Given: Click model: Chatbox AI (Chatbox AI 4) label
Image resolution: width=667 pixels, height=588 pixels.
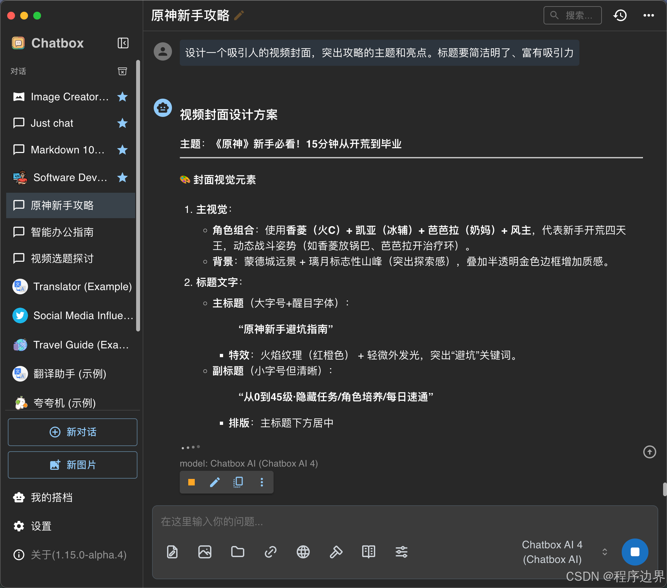Looking at the screenshot, I should 248,463.
